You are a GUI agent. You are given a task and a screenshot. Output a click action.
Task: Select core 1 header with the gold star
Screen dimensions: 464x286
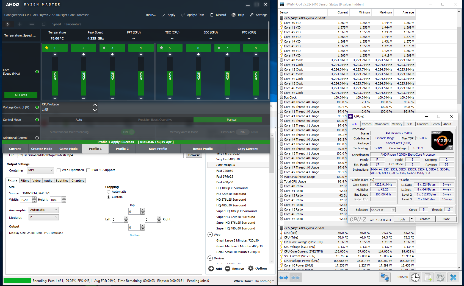click(x=55, y=48)
